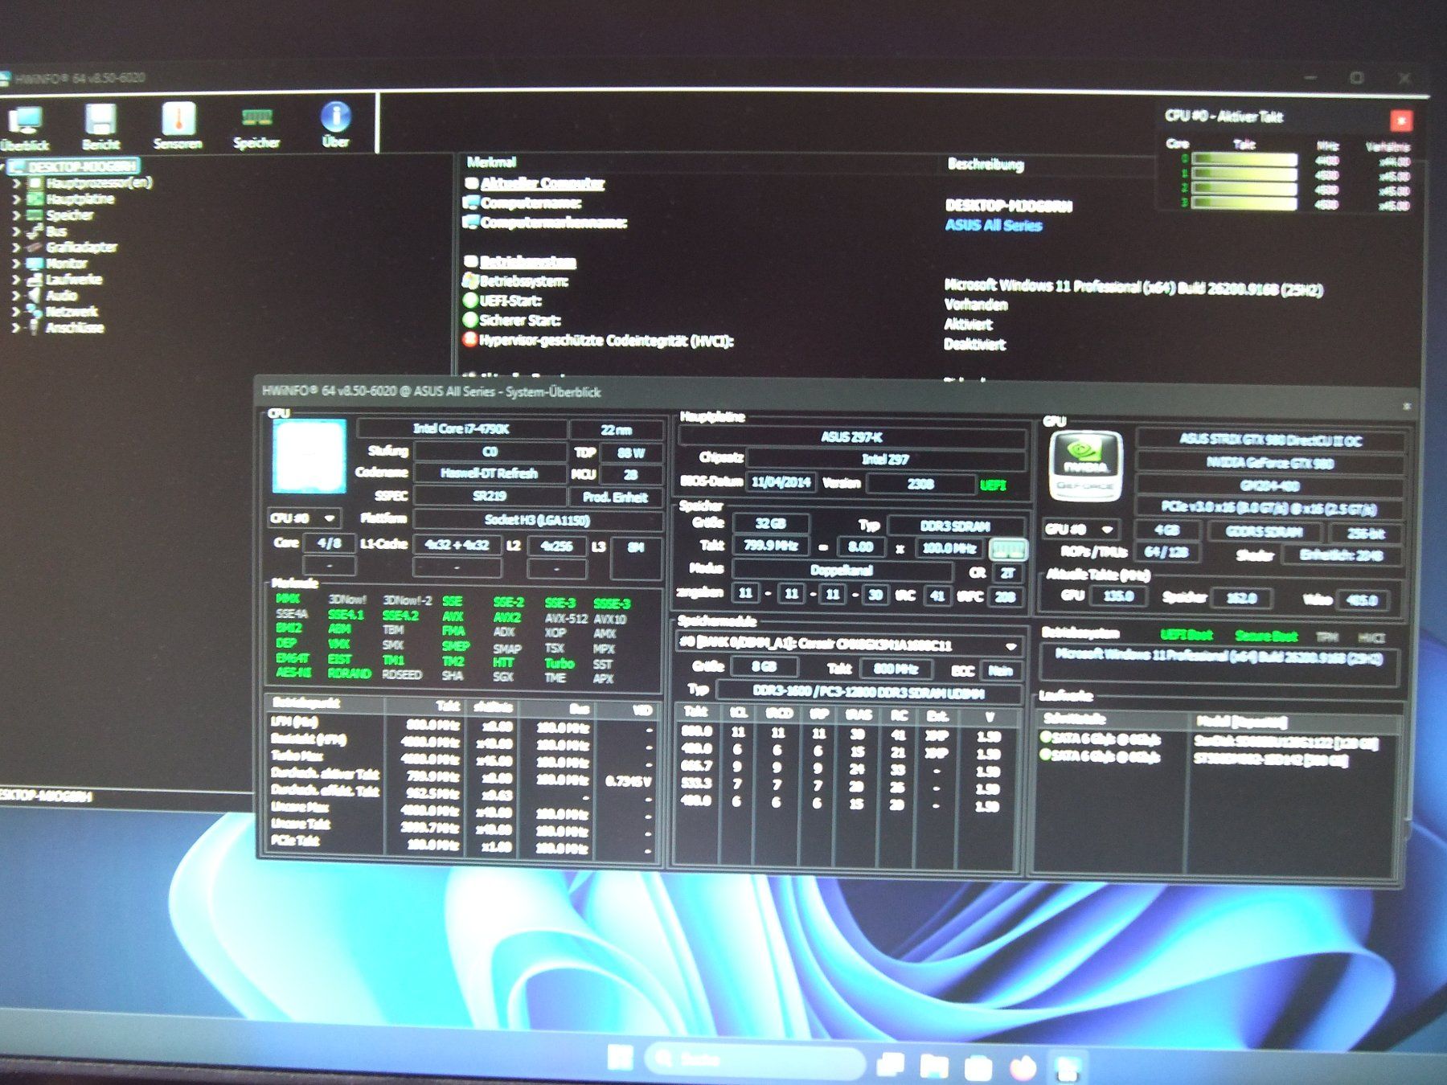Open the Überblick toolbar icon
The height and width of the screenshot is (1085, 1447).
coord(26,126)
